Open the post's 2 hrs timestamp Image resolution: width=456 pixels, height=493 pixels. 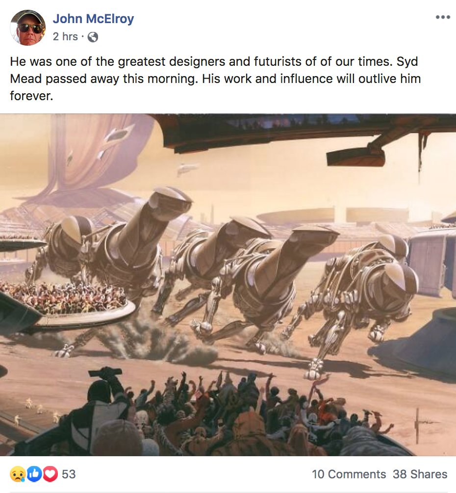pos(65,37)
